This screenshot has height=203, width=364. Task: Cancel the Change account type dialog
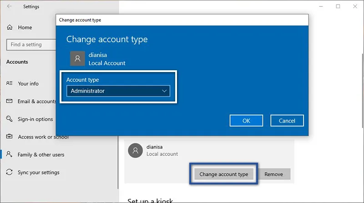(287, 121)
